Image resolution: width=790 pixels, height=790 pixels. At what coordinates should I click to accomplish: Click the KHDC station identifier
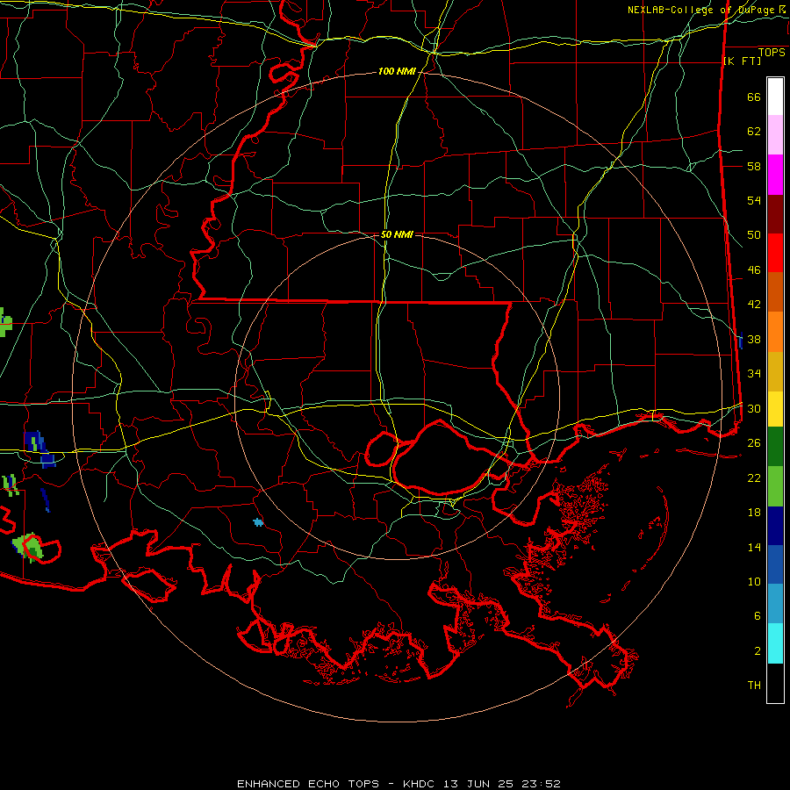coord(420,784)
